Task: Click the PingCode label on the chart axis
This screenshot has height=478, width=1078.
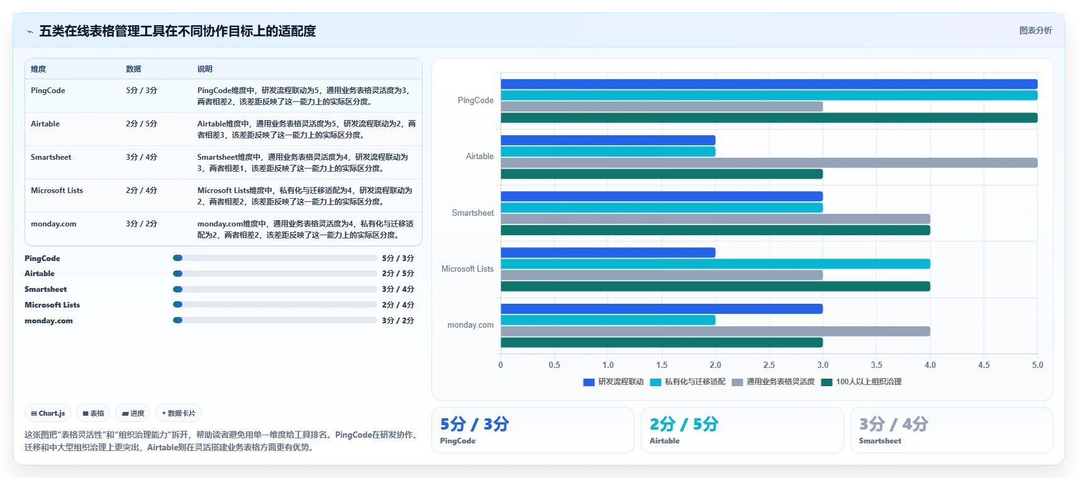Action: point(475,101)
